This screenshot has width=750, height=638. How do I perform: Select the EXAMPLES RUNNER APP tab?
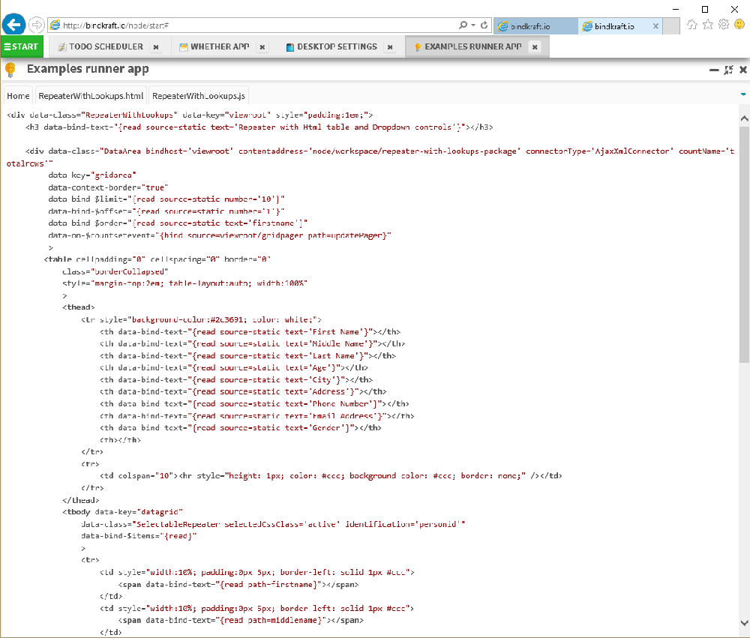click(472, 47)
